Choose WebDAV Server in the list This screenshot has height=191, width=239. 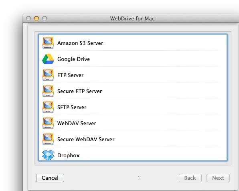(x=133, y=123)
